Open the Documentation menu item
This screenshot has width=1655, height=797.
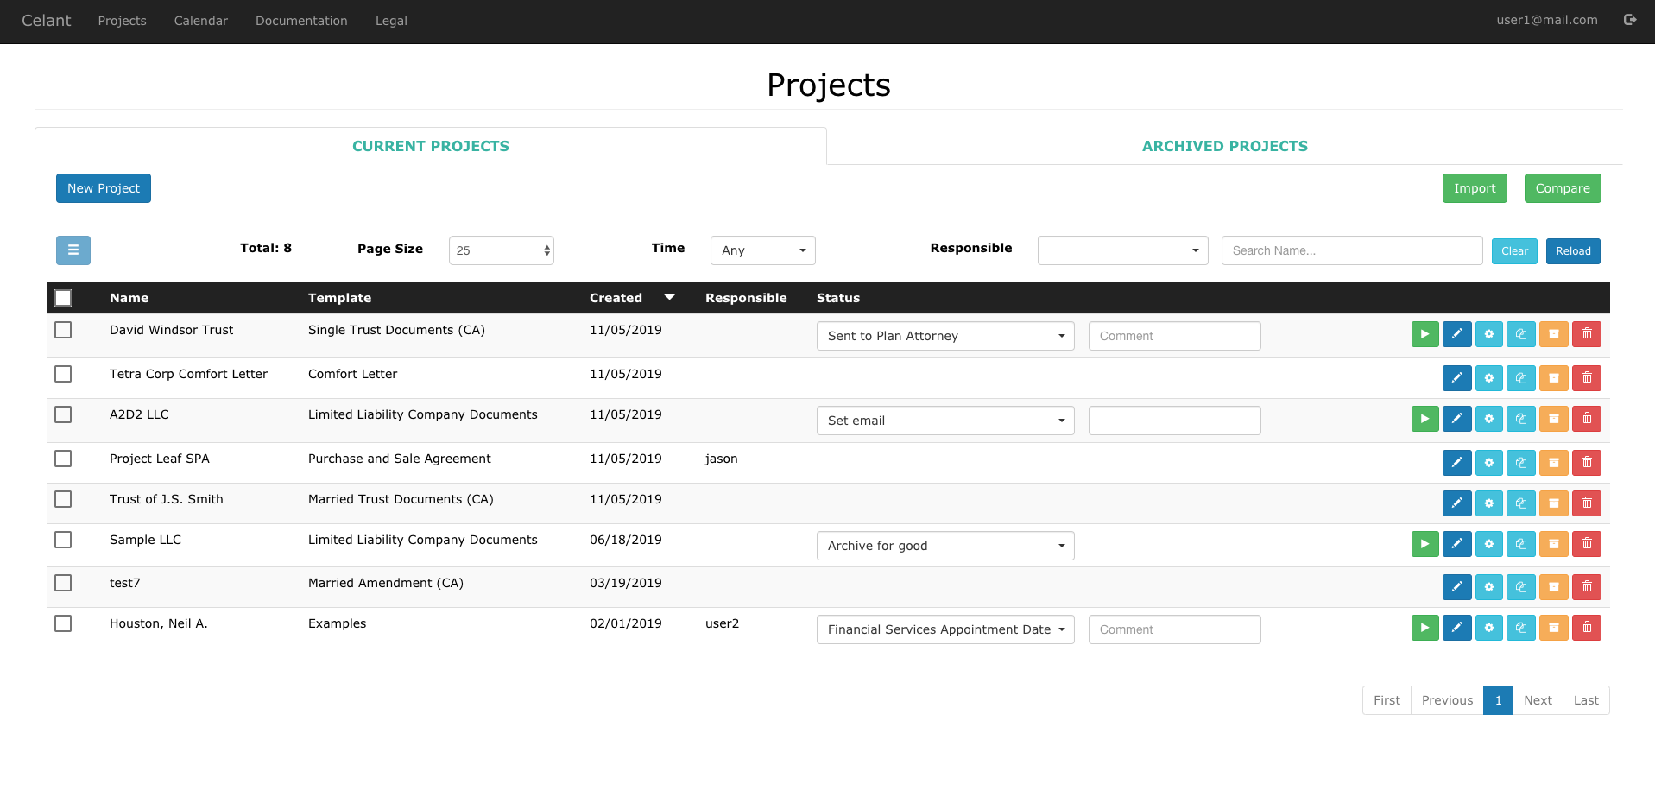click(x=300, y=20)
